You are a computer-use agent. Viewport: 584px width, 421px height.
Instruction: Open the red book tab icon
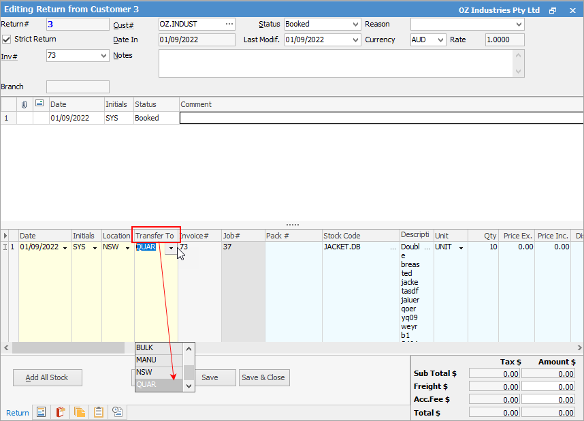pyautogui.click(x=61, y=412)
